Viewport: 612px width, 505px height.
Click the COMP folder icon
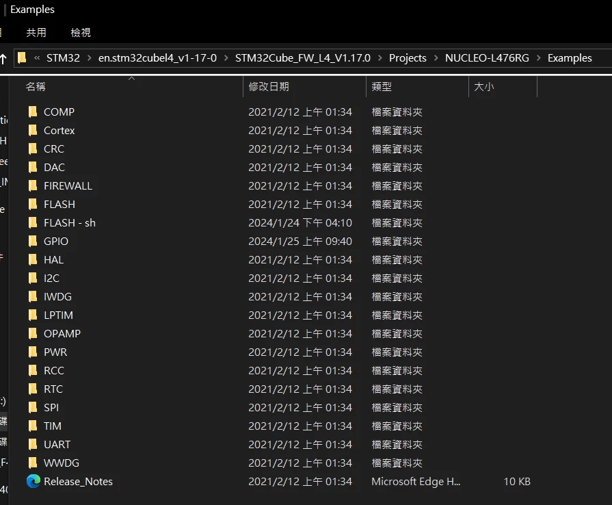[33, 112]
